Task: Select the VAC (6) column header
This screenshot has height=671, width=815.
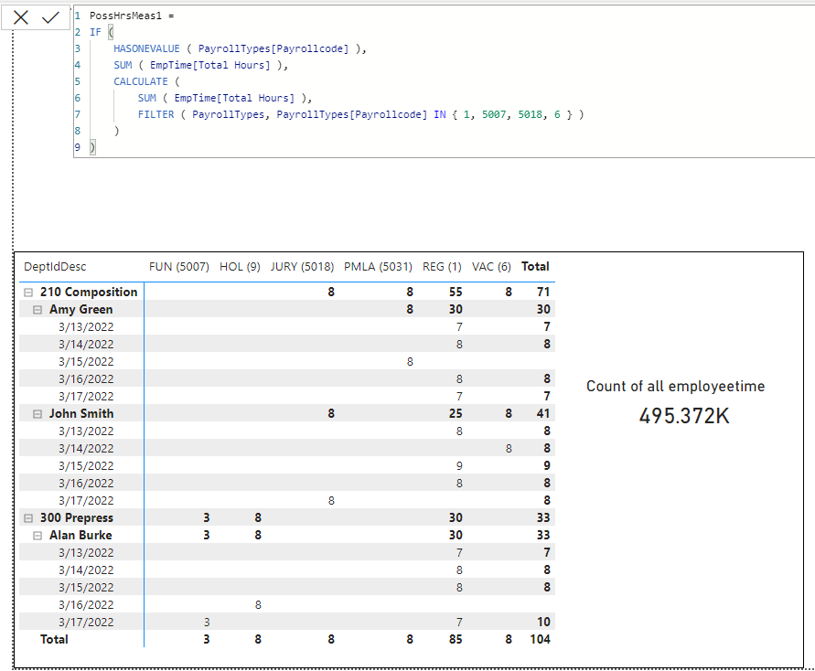Action: 491,267
